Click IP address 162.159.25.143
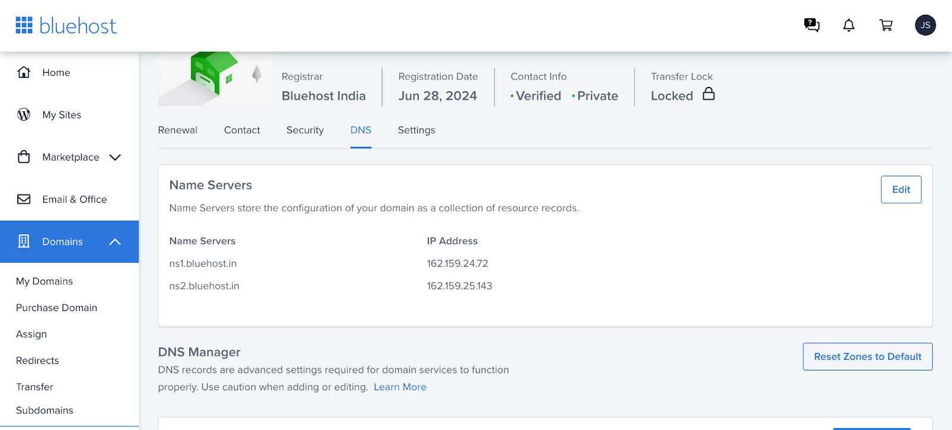 (x=459, y=286)
